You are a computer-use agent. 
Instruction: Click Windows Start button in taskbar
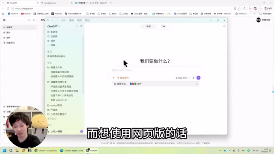[5, 151]
